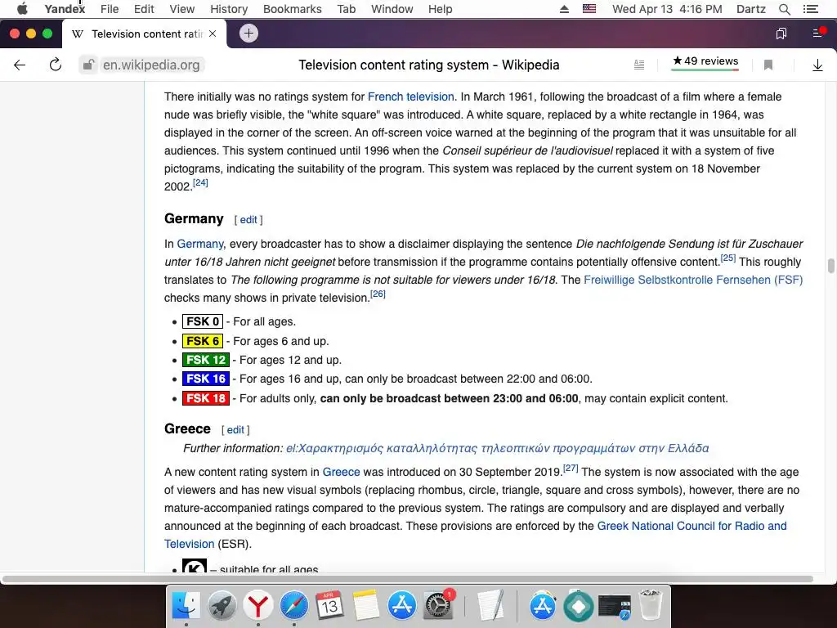Open the Window menu
The image size is (837, 628).
coord(392,9)
